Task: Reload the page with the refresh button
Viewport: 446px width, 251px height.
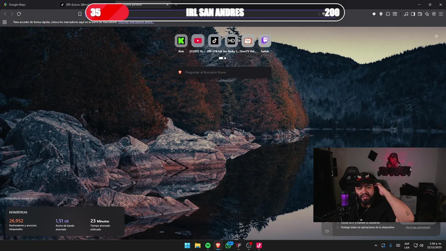Action: [19, 14]
